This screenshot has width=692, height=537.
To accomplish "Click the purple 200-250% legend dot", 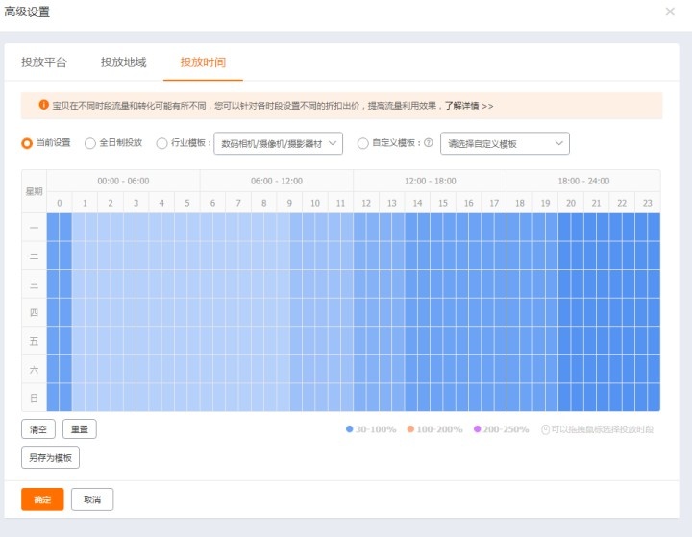I will coord(477,428).
